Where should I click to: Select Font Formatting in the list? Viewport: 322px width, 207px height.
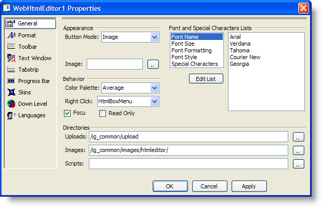click(196, 50)
